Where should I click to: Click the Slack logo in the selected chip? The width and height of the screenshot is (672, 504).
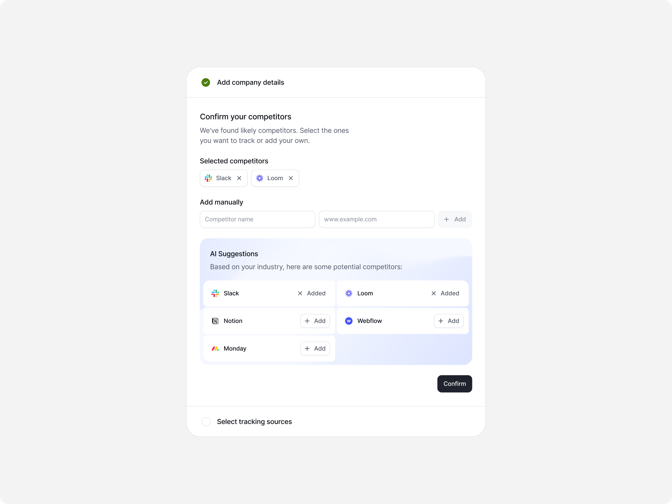(208, 178)
